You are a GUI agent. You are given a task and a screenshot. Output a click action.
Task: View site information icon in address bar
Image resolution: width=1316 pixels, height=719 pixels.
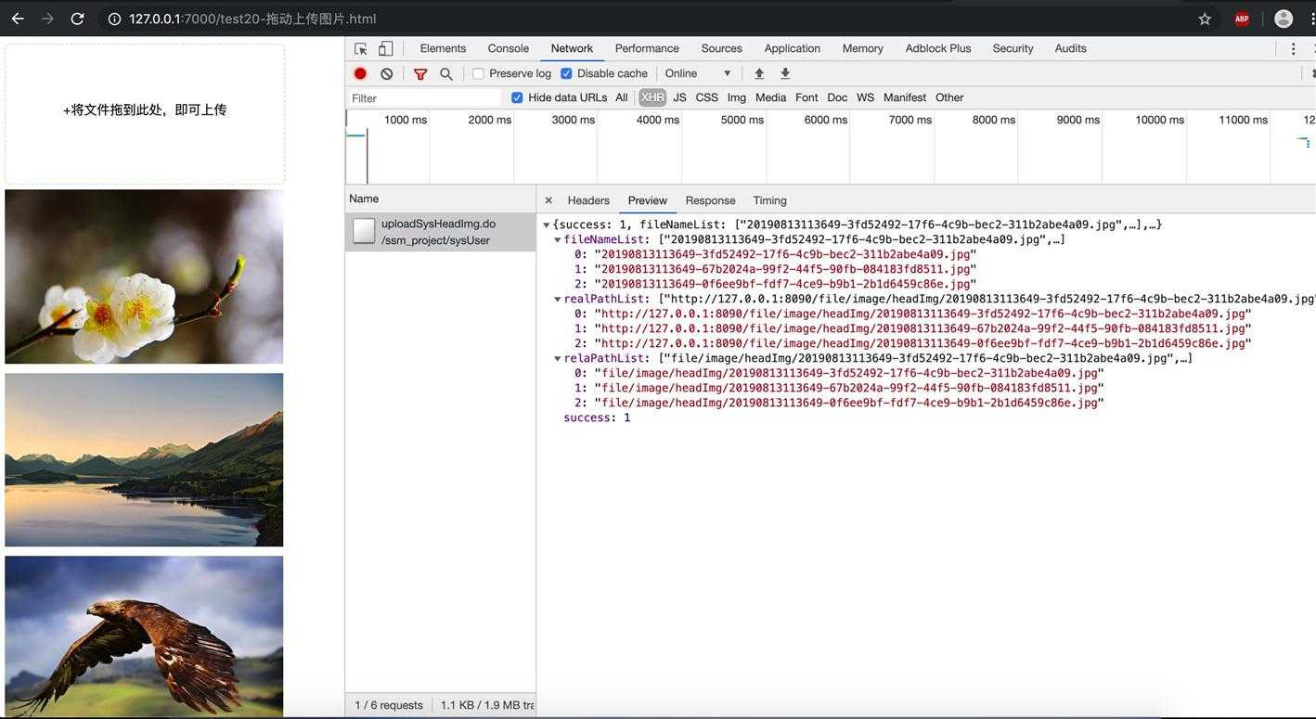click(114, 19)
